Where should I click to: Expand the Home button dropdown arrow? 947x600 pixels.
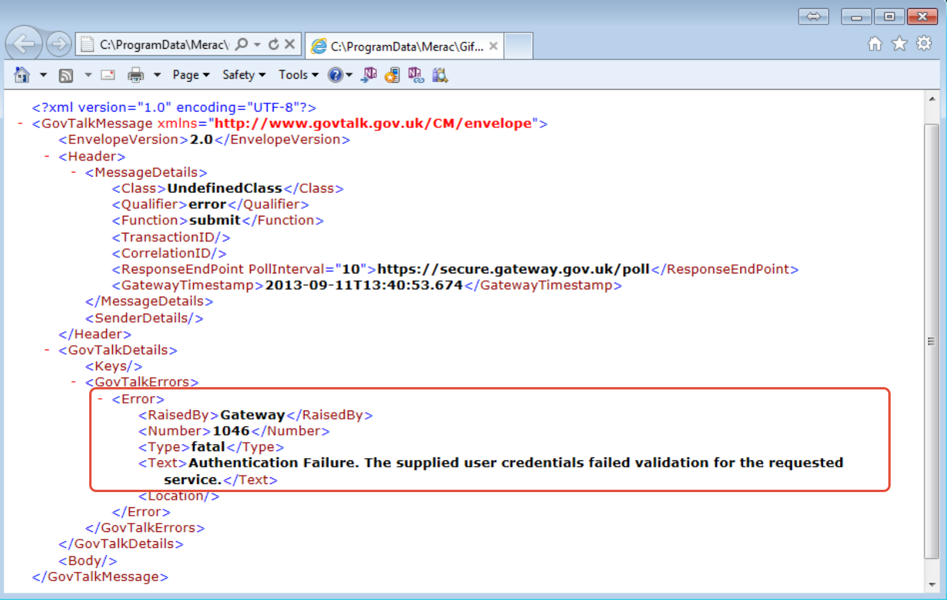(x=43, y=75)
